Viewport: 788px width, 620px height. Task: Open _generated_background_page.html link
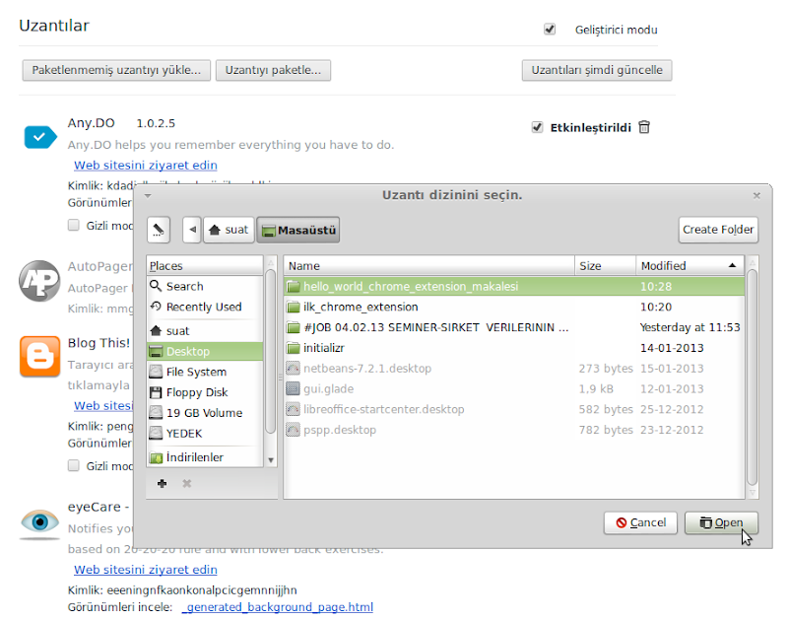click(x=278, y=607)
